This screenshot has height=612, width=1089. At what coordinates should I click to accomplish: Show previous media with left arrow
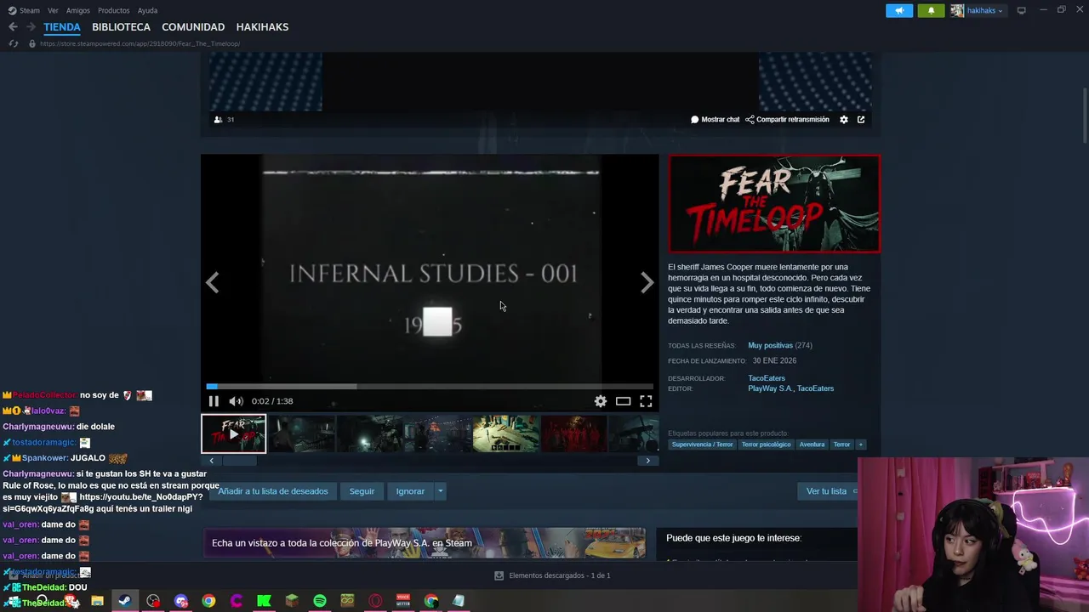pos(213,283)
